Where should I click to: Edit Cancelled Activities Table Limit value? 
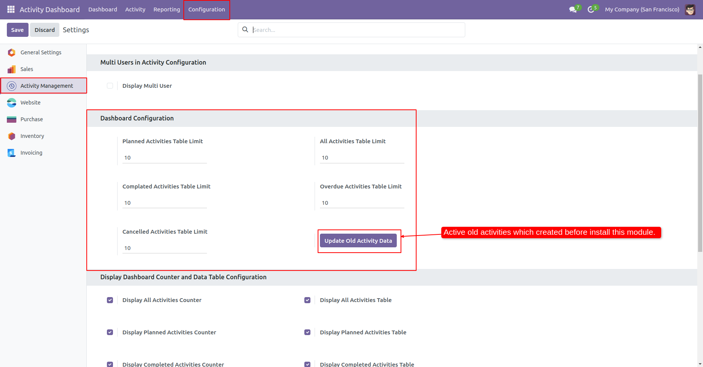(165, 248)
